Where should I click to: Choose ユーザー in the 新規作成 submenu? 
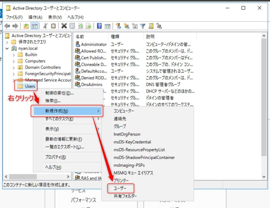coord(120,188)
